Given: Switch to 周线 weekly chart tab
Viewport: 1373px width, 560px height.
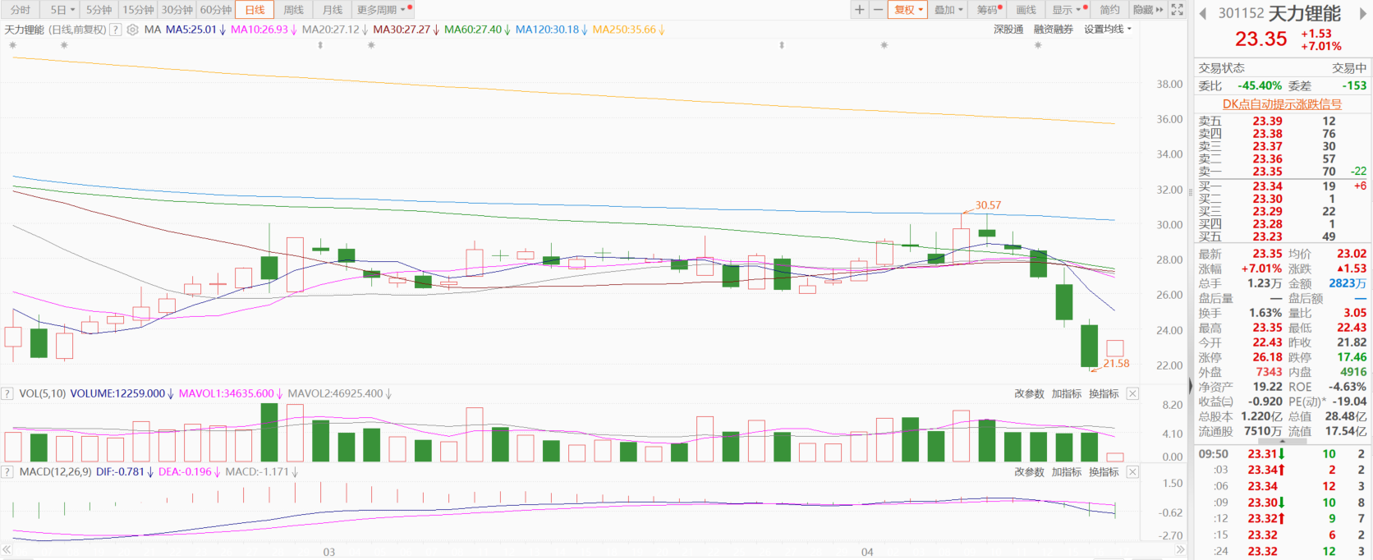Looking at the screenshot, I should tap(293, 10).
